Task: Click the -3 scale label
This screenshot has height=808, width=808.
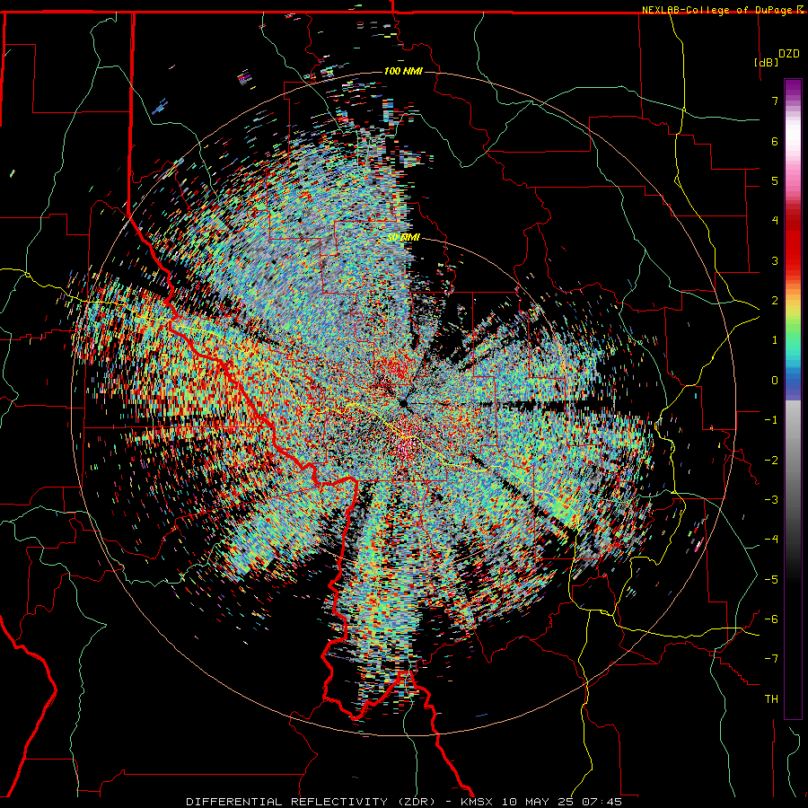Action: [771, 500]
